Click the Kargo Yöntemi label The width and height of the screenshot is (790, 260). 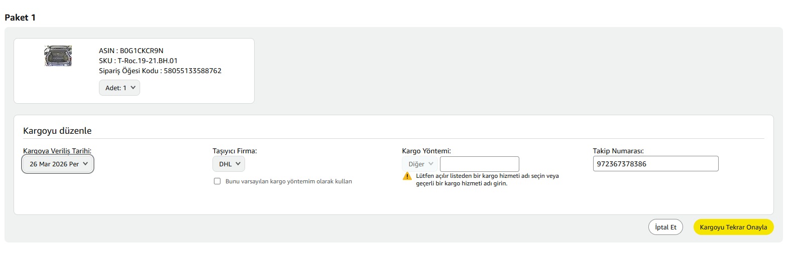pyautogui.click(x=426, y=151)
